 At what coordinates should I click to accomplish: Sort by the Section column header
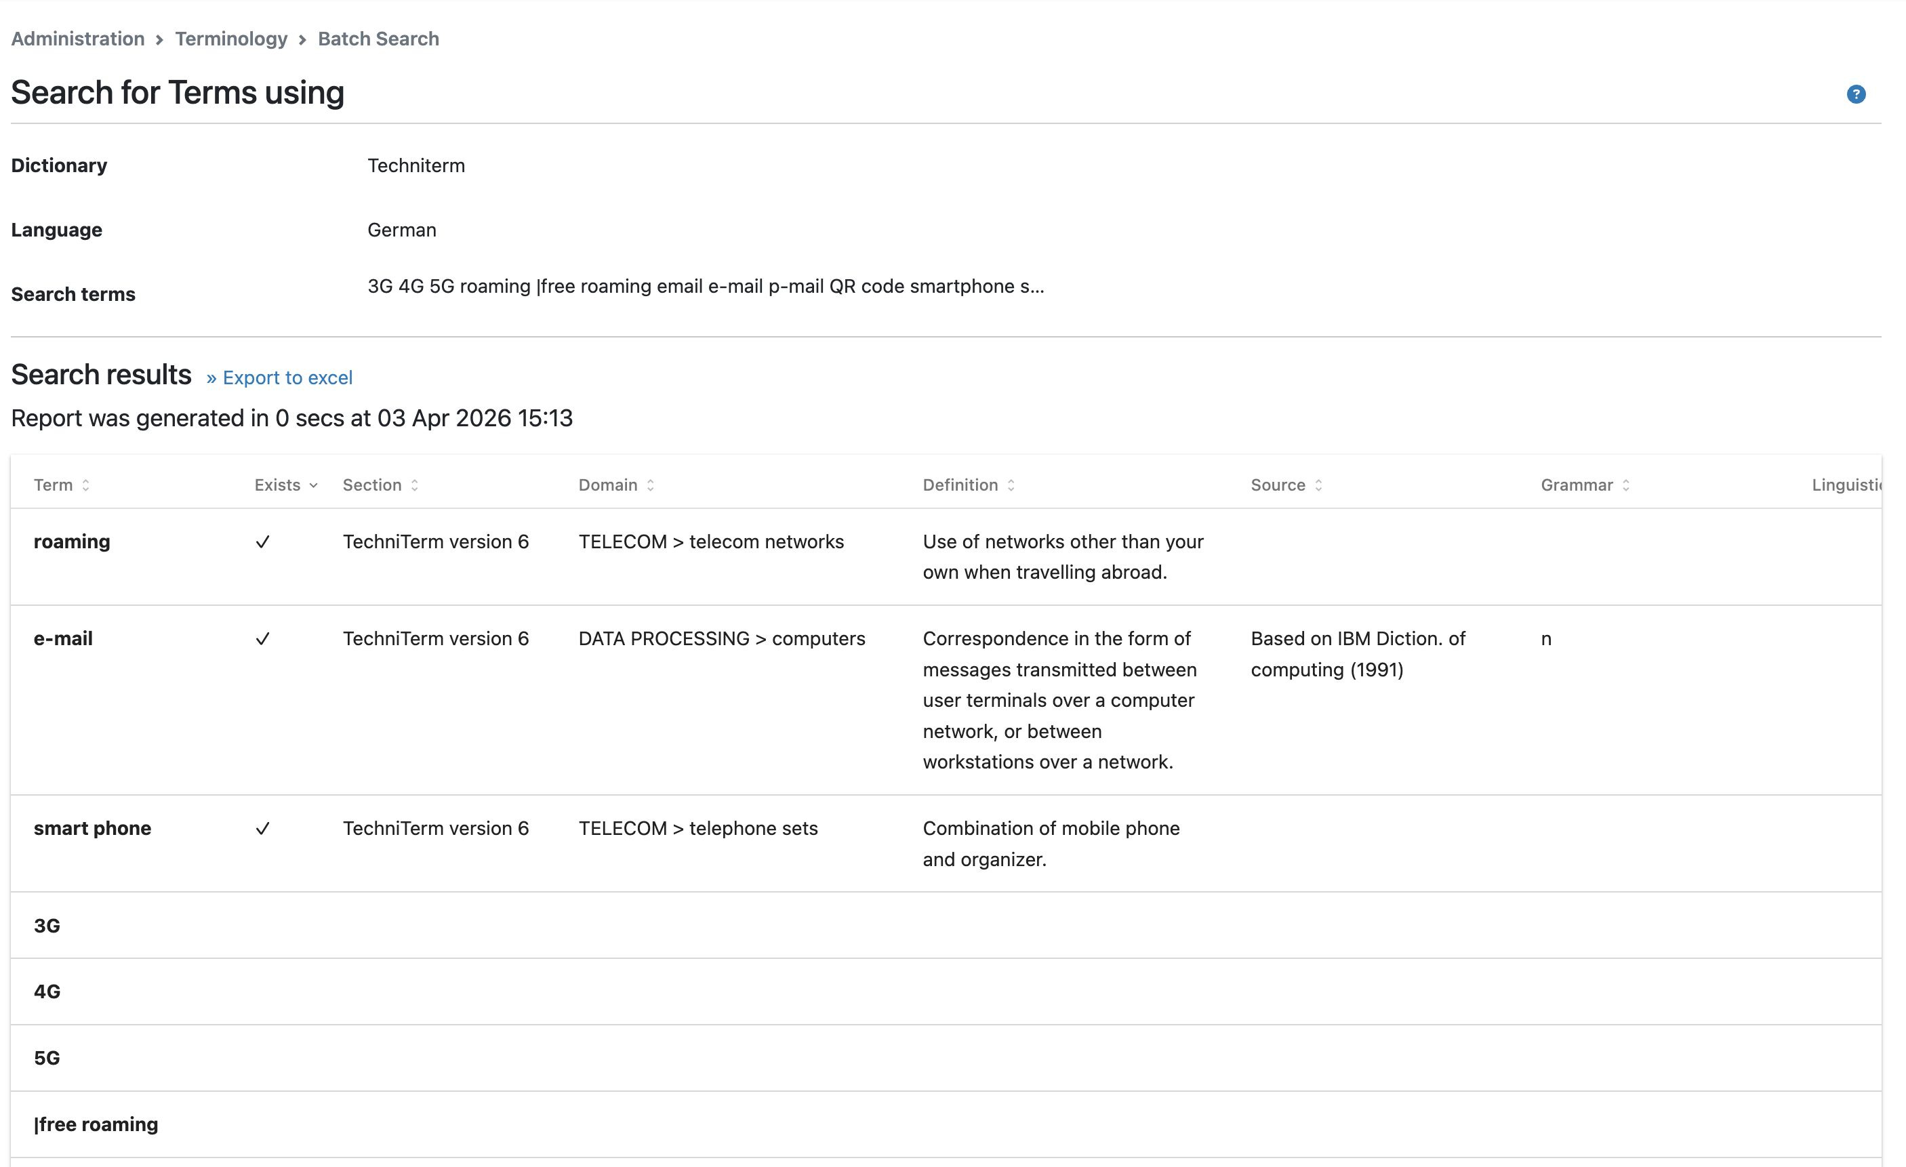380,485
